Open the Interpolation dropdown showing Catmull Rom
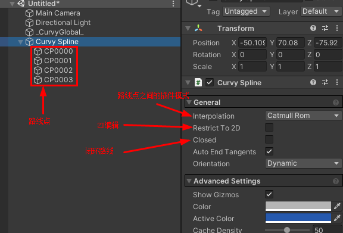This screenshot has width=343, height=233. point(304,116)
